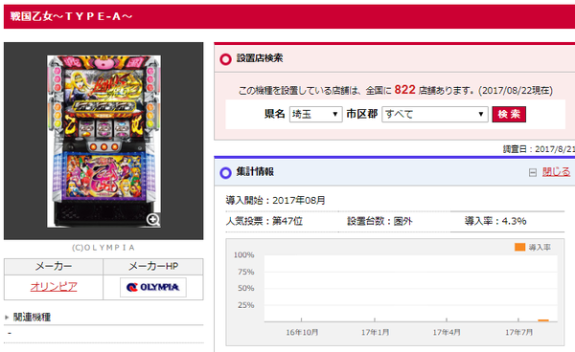
Task: Click the red circle icon beside 設置店検索
Action: [225, 59]
